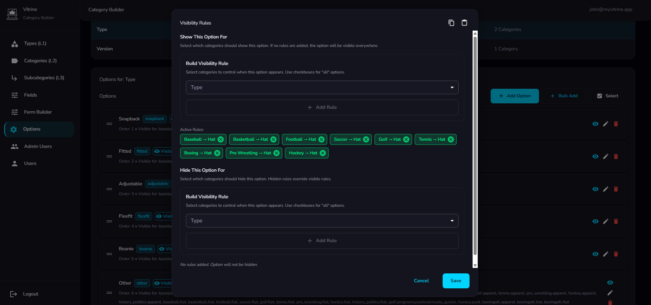Click dropdown arrow of the hide rule Type select
The height and width of the screenshot is (305, 651).
coord(452,221)
